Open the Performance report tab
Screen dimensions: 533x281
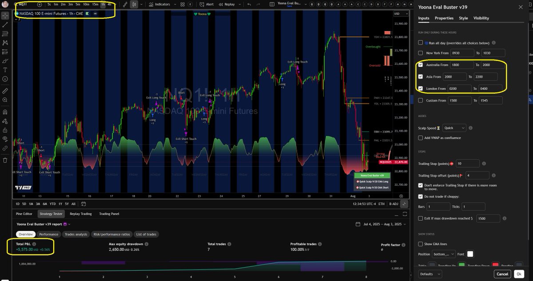pos(48,234)
